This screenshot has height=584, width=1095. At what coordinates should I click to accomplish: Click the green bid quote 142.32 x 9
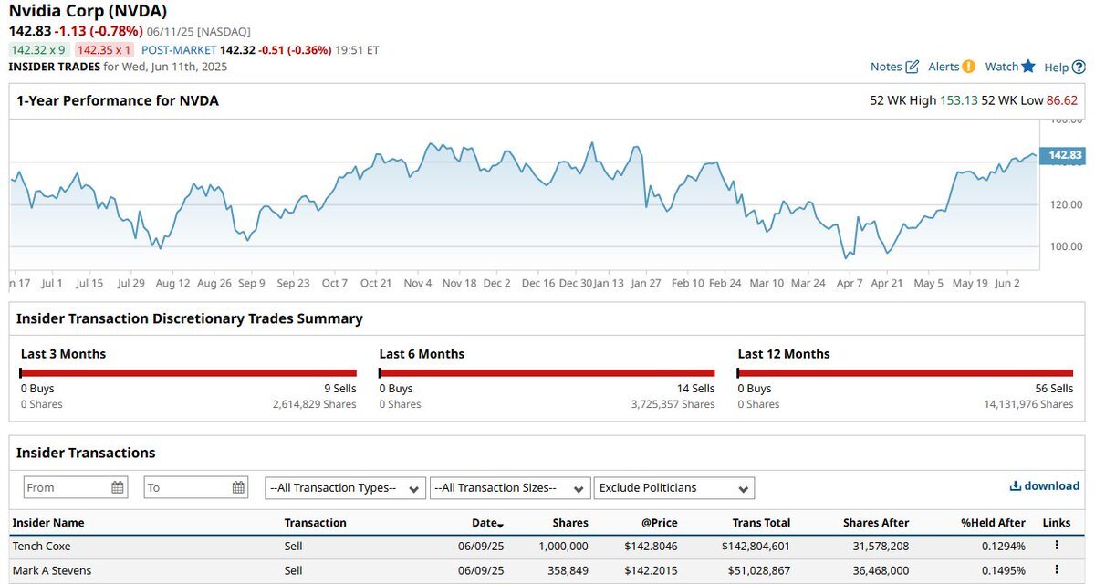coord(38,50)
